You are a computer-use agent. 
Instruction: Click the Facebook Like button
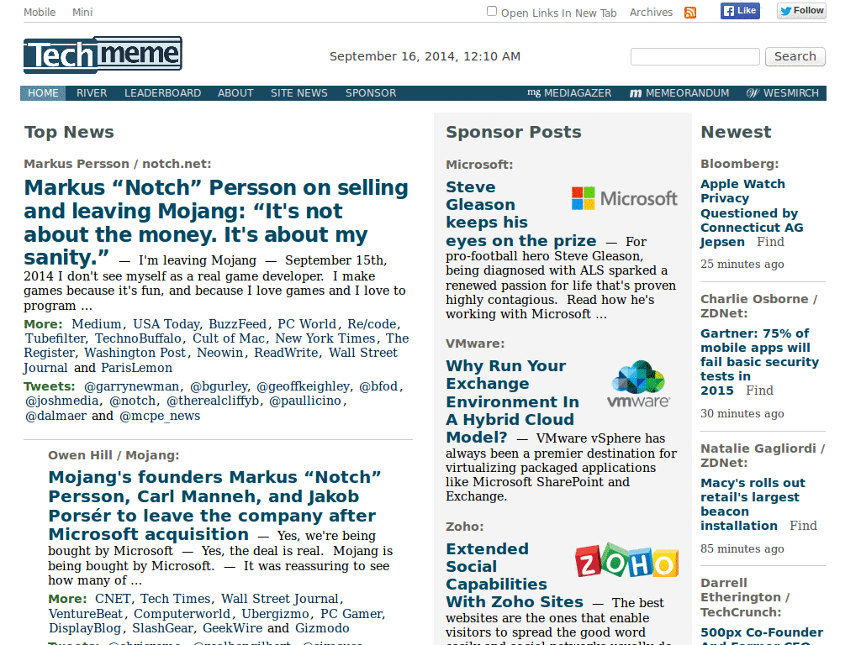[740, 11]
